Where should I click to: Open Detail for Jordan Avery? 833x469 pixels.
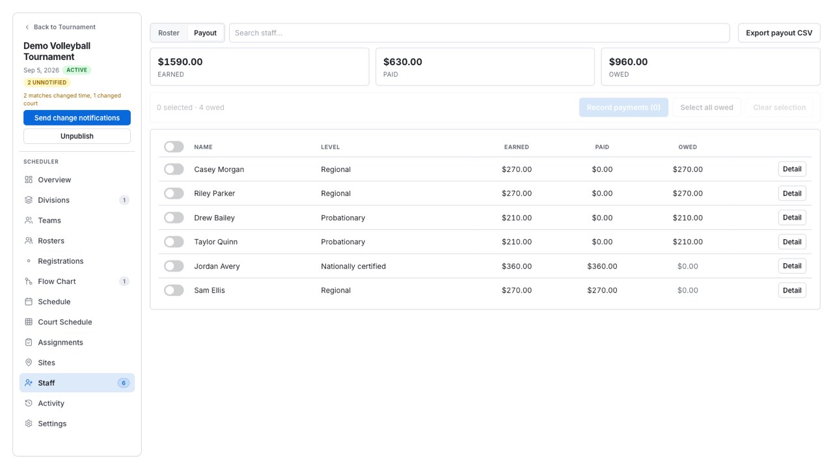pos(792,266)
